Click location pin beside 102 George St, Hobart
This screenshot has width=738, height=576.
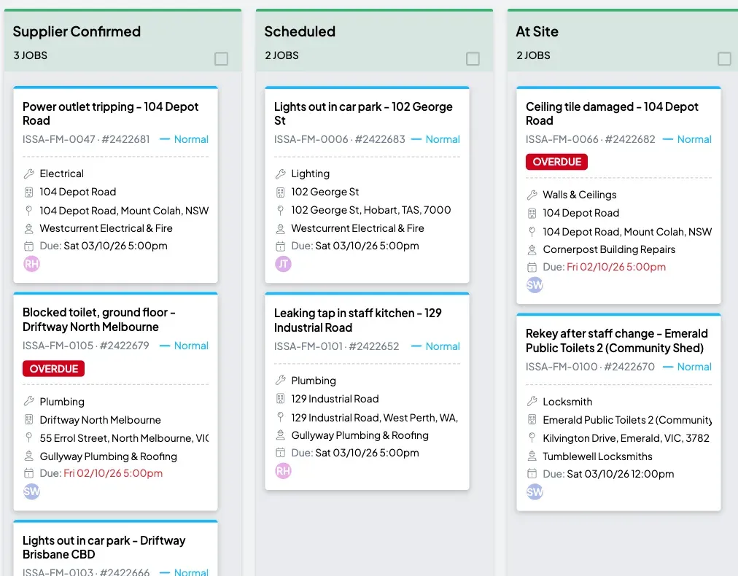pos(281,210)
